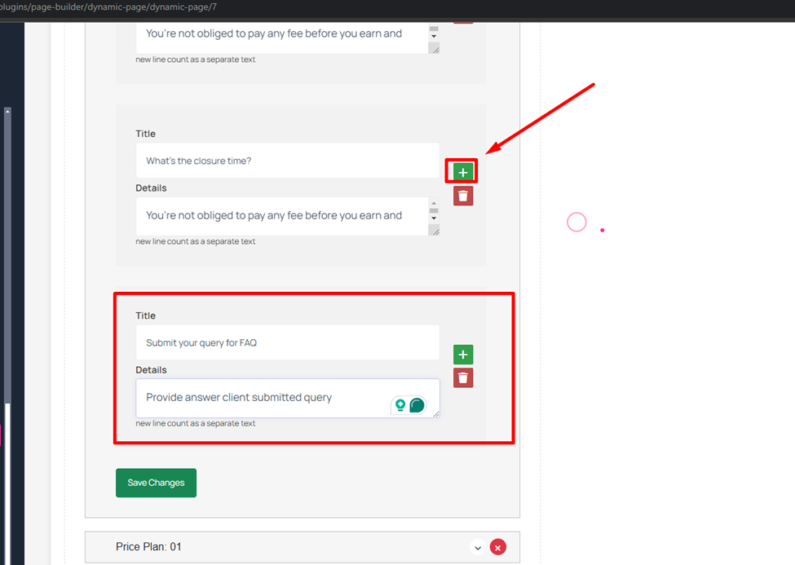The image size is (795, 565).
Task: Click the top Details textarea about fees
Action: (282, 38)
